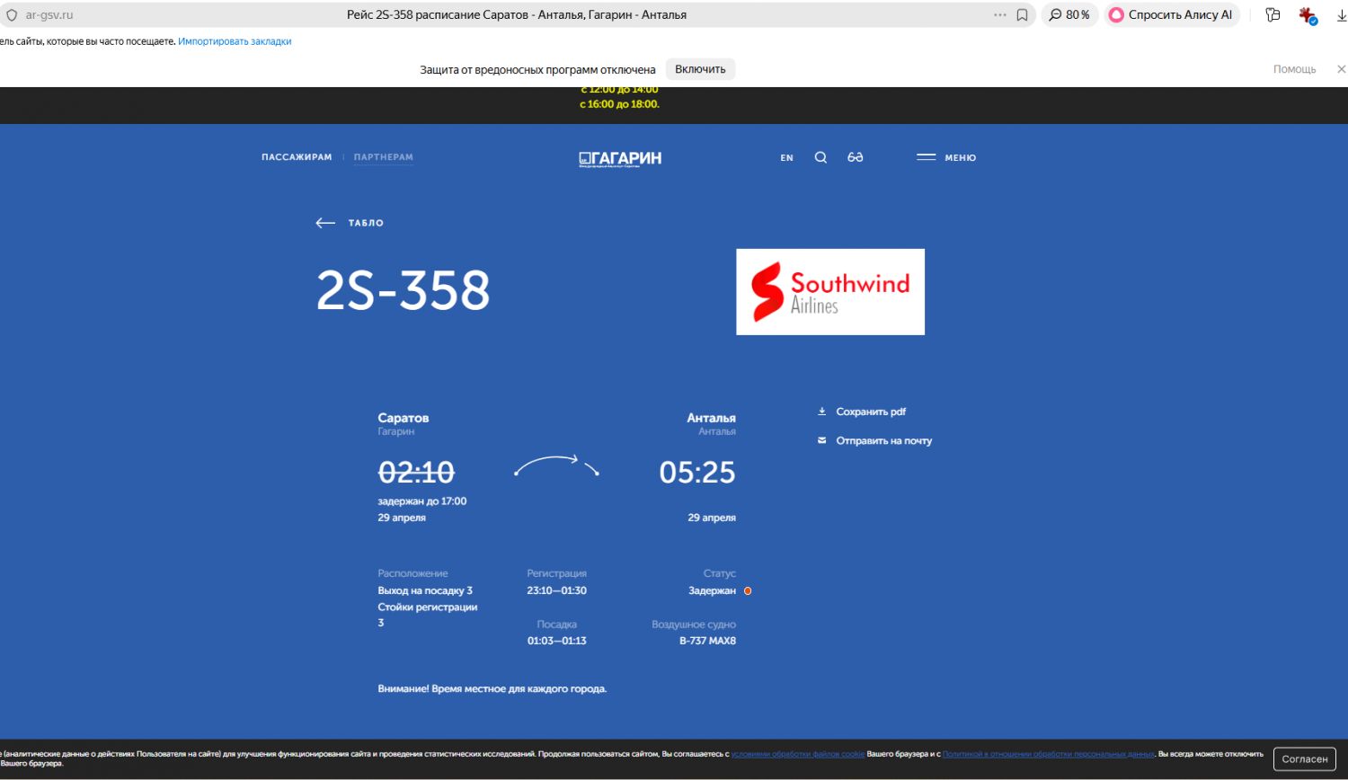This screenshot has width=1348, height=780.
Task: Open the ПАССАЖИРАМ tab
Action: coord(297,157)
